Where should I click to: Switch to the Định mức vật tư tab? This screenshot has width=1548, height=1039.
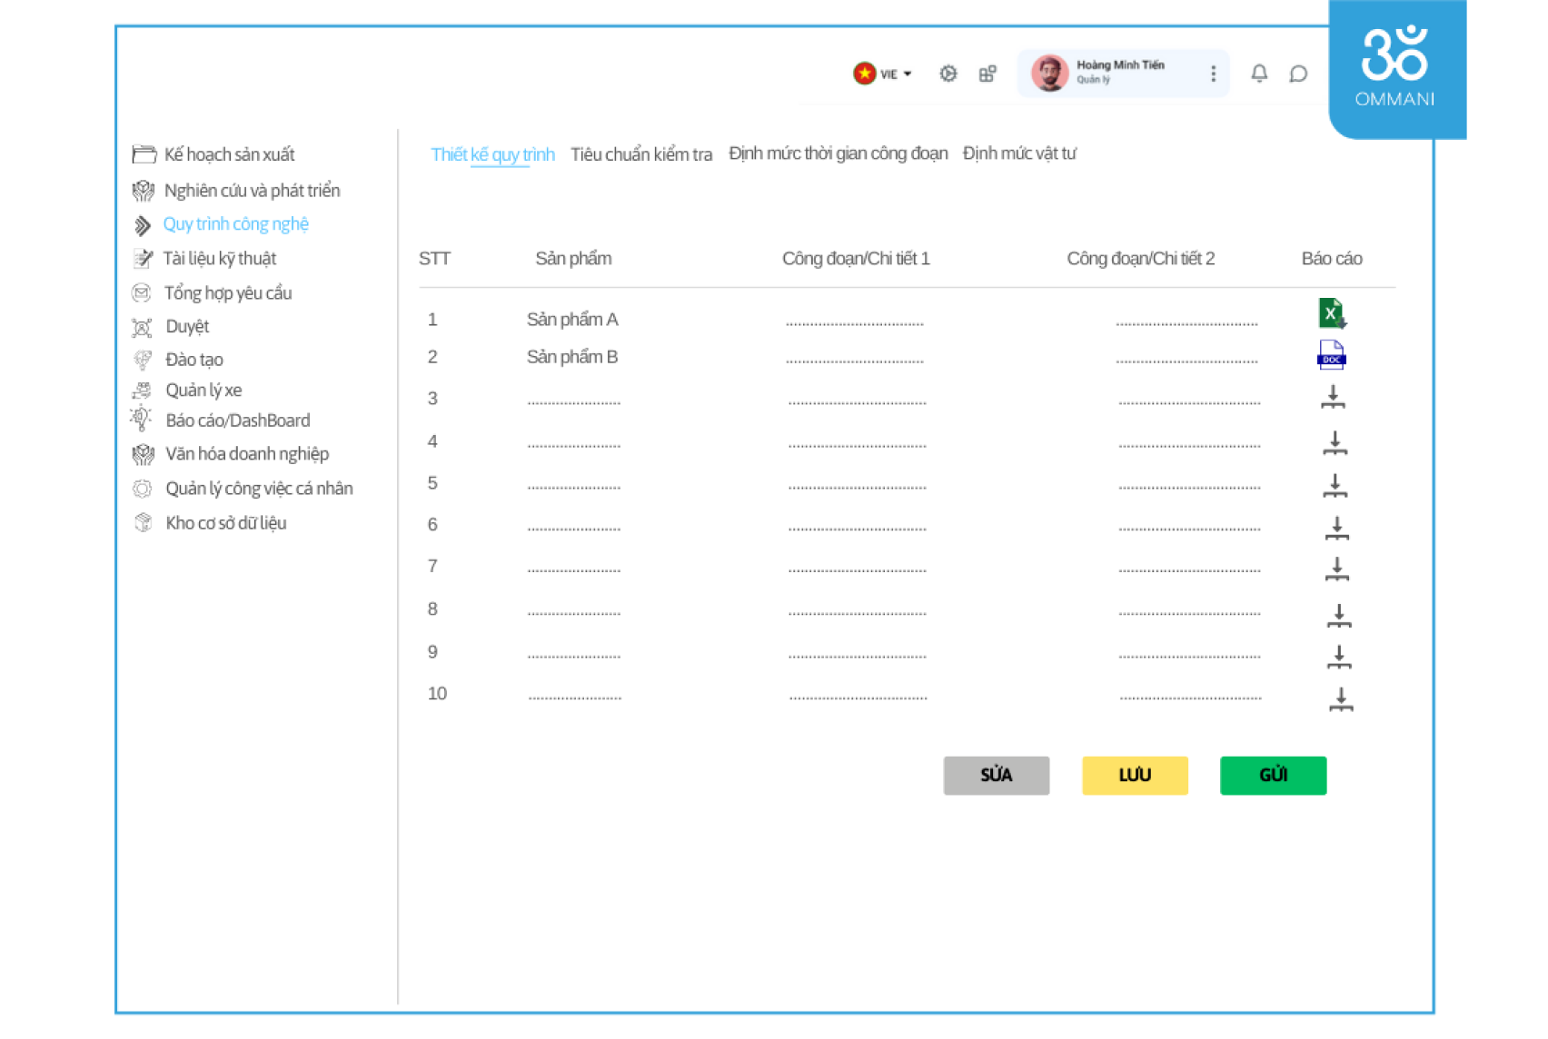[x=1018, y=153]
